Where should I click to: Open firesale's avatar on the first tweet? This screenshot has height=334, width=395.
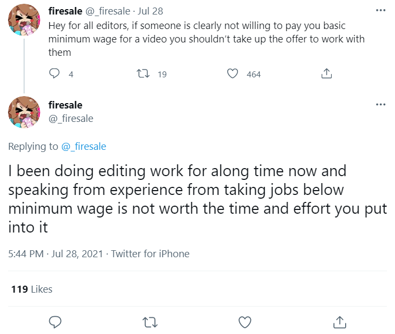[24, 20]
